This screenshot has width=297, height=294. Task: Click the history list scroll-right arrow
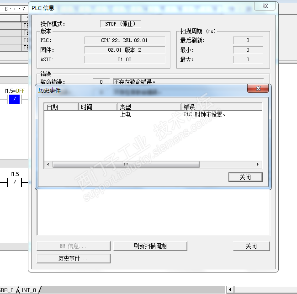pos(258,164)
